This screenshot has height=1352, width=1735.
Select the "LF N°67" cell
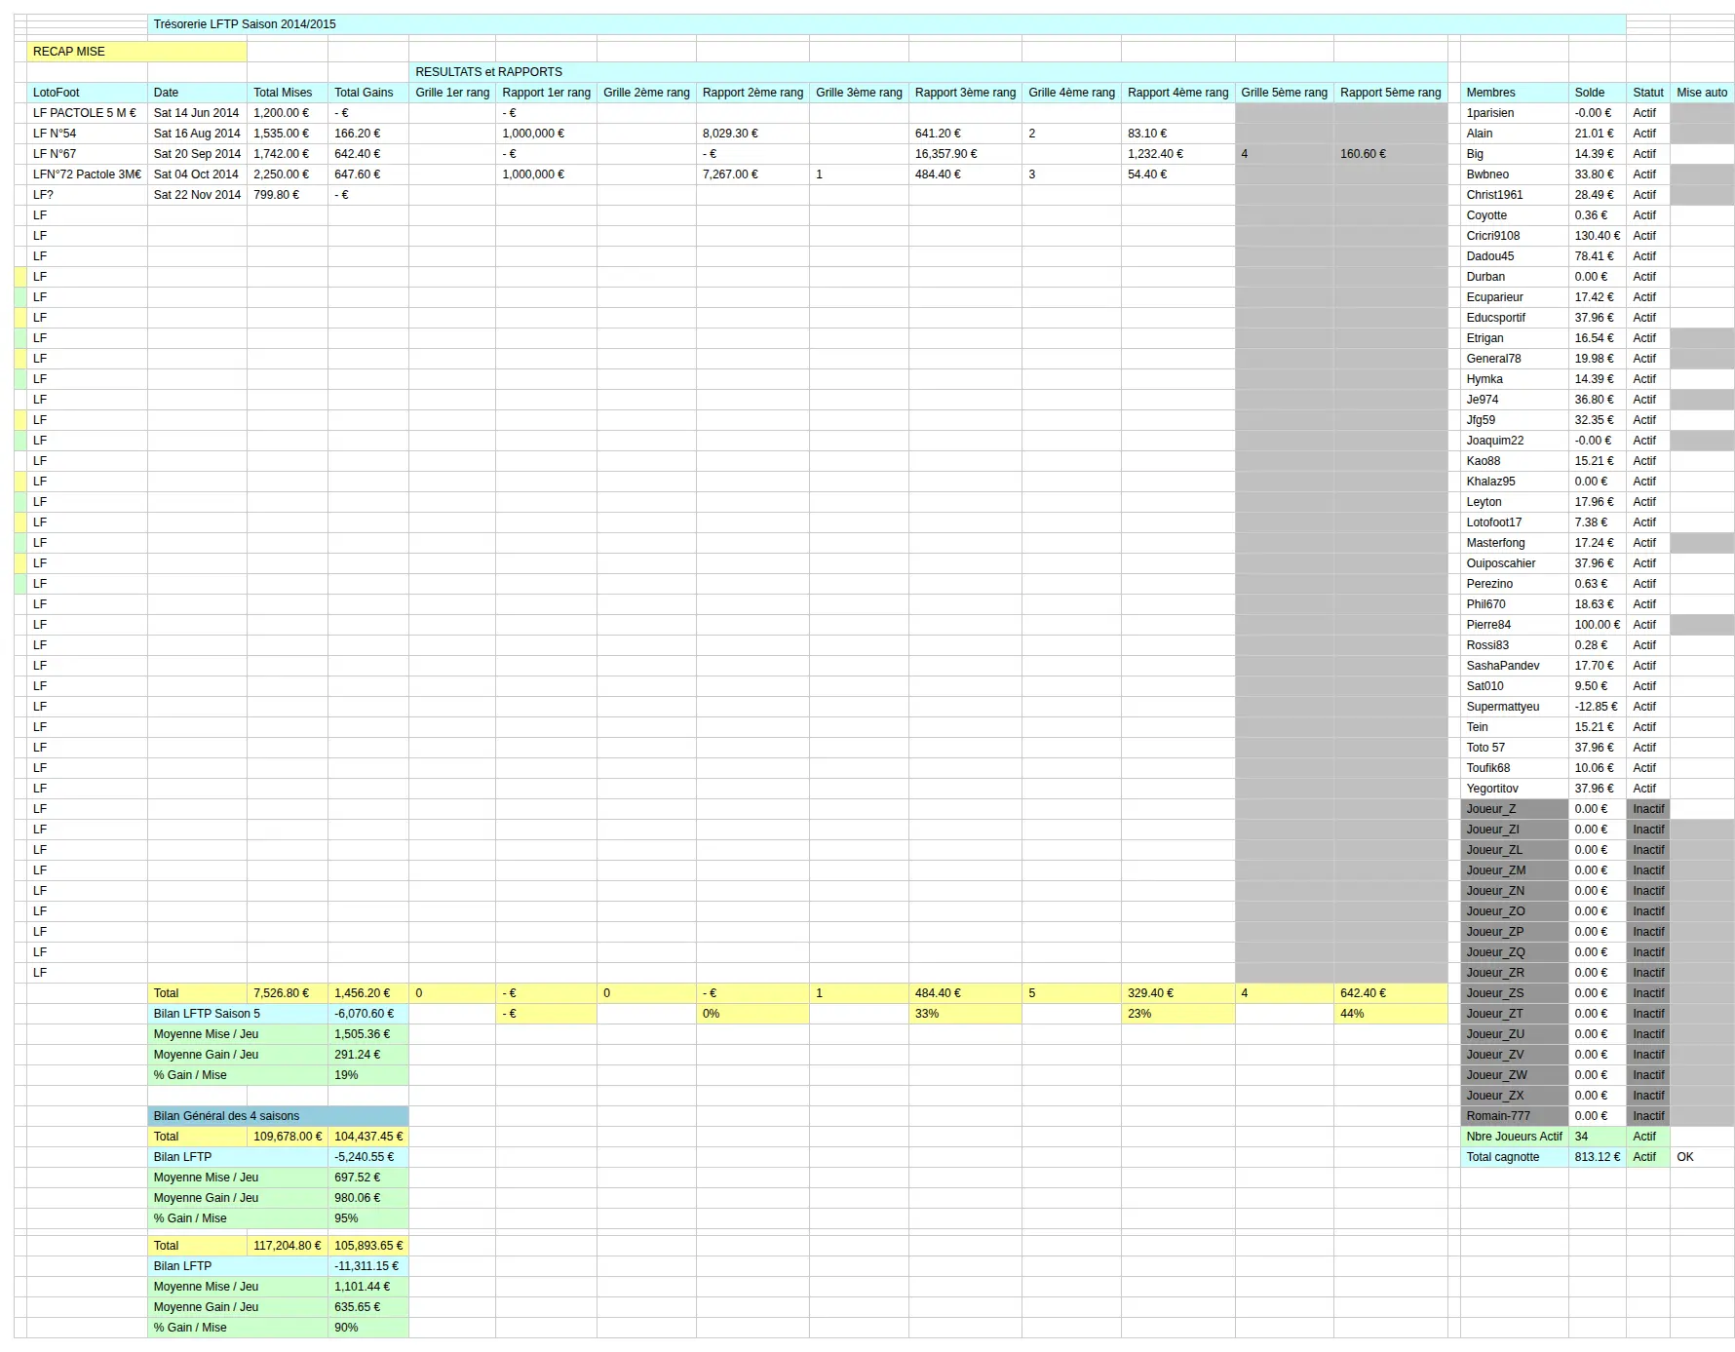pos(87,154)
